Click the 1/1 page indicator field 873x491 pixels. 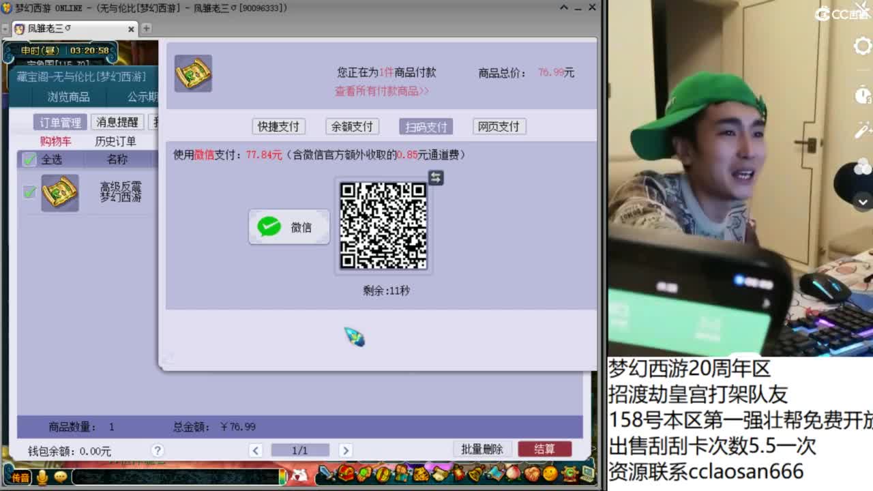[300, 450]
